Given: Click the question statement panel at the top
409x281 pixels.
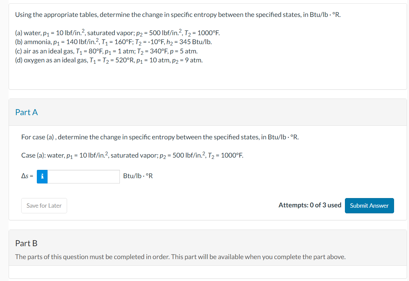Looking at the screenshot, I should [x=204, y=46].
